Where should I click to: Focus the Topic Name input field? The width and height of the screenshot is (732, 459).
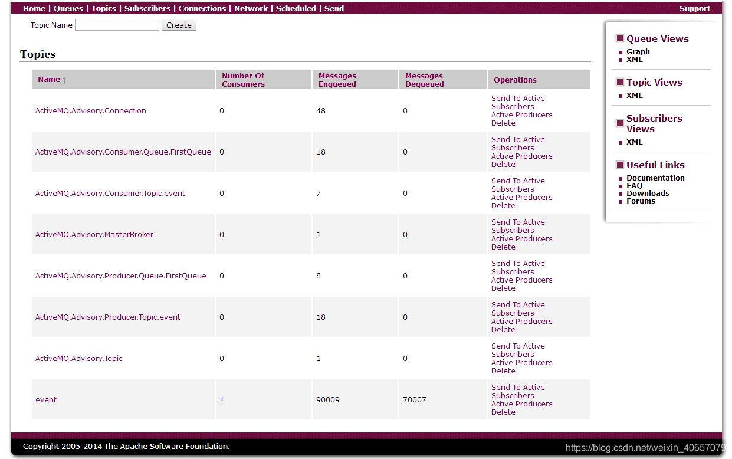tap(117, 25)
